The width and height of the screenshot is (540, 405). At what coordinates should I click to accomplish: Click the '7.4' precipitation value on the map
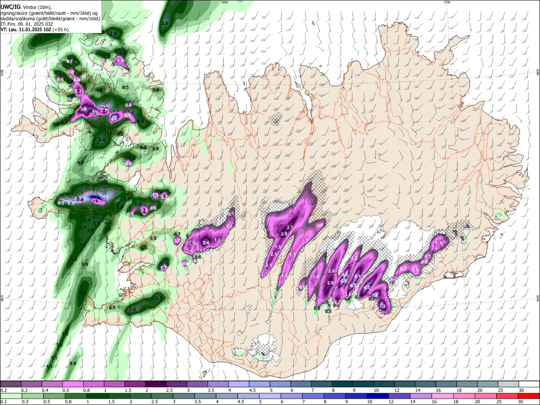(x=80, y=199)
